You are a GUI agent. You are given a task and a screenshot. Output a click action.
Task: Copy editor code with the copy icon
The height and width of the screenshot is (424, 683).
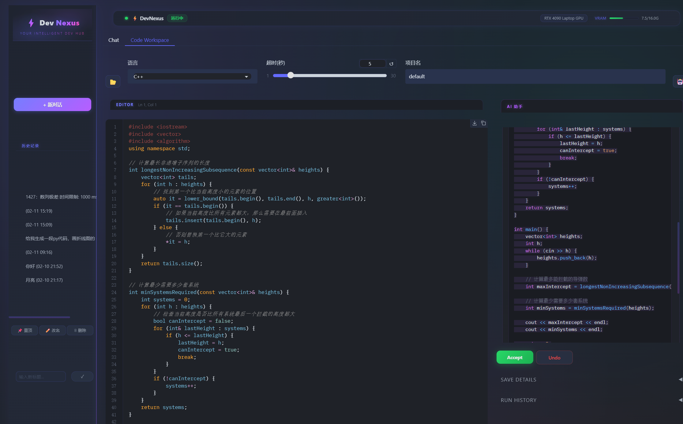coord(483,123)
